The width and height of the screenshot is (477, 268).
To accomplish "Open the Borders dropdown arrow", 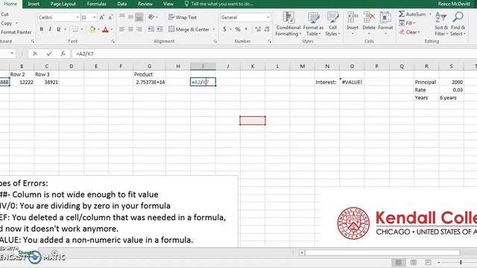I will click(x=82, y=30).
